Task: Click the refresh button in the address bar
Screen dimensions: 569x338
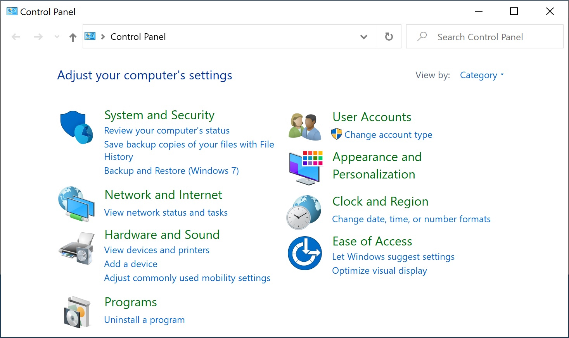Action: pyautogui.click(x=388, y=36)
